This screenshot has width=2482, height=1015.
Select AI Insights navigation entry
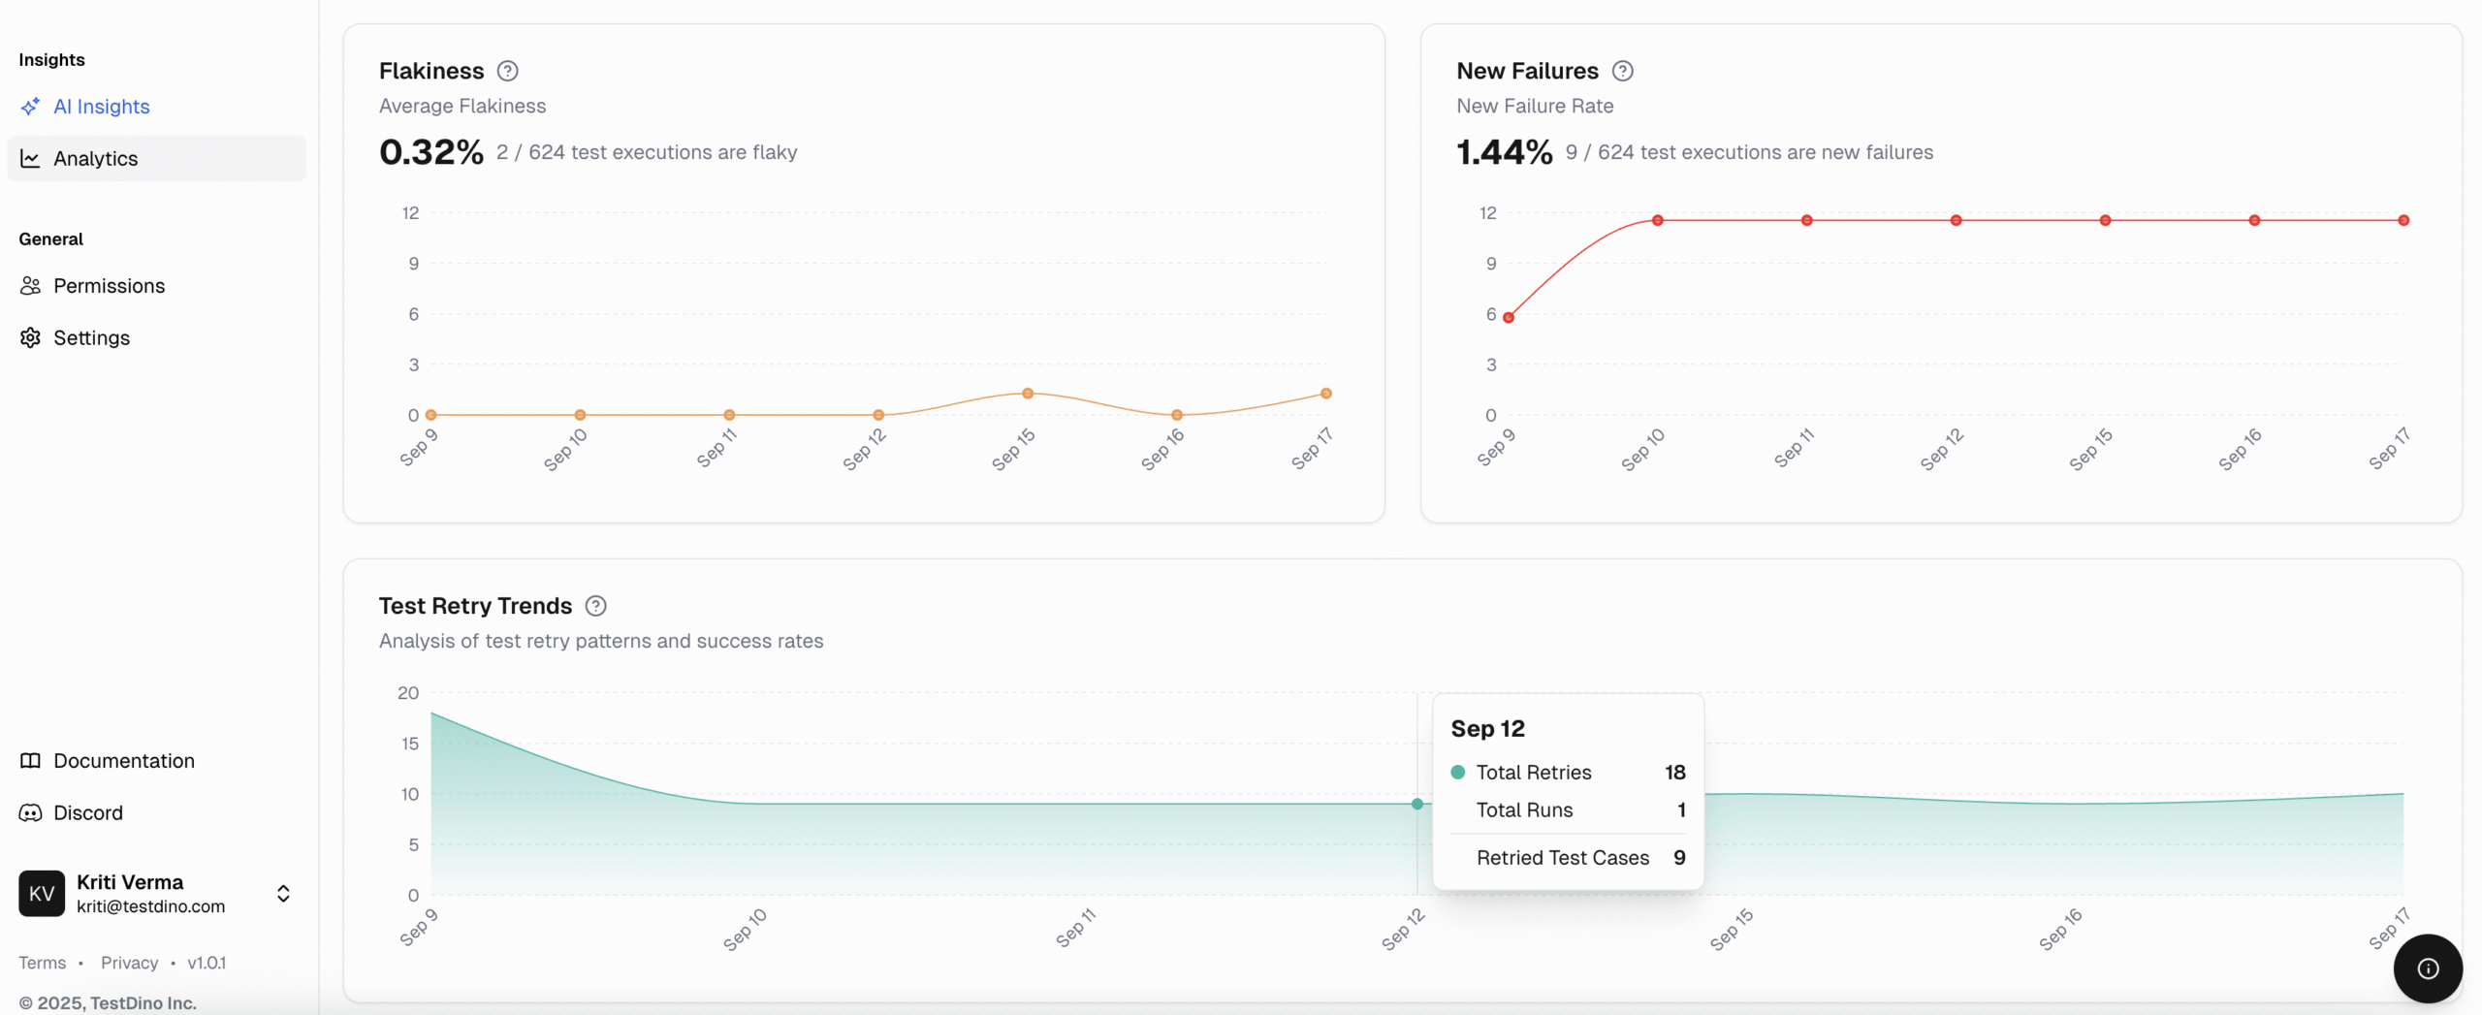click(x=100, y=107)
